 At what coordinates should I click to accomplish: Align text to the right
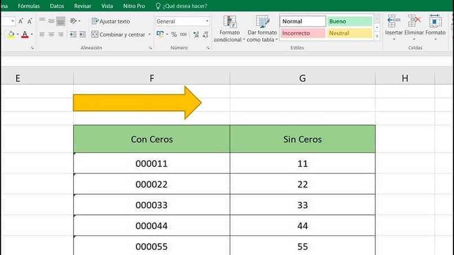click(x=60, y=34)
